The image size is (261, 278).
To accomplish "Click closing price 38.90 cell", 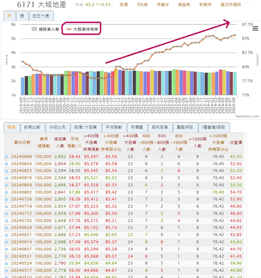I will pyautogui.click(x=236, y=264).
